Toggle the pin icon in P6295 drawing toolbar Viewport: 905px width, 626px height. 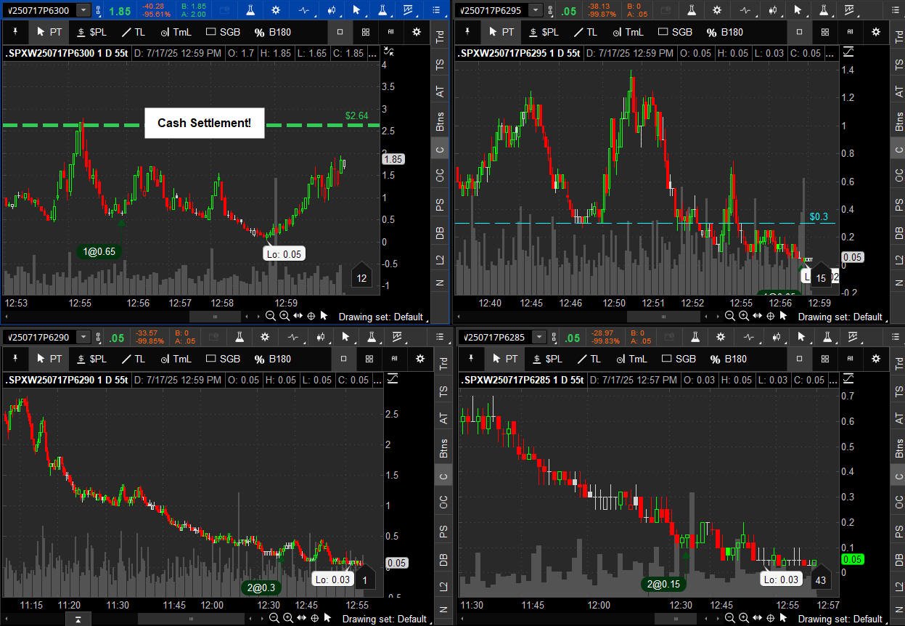(x=468, y=32)
